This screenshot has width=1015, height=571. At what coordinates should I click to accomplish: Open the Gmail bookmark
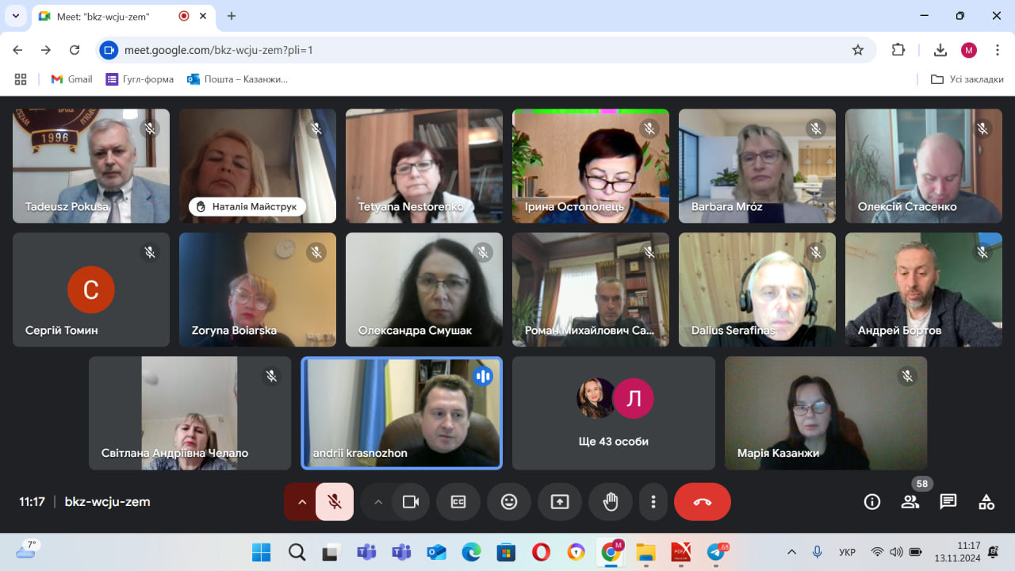[x=71, y=79]
